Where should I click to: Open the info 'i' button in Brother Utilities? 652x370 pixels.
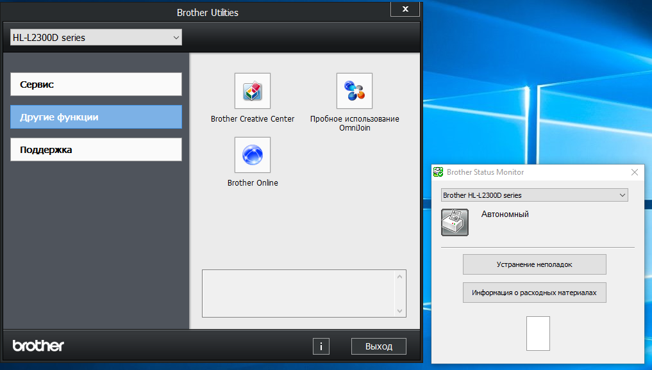tap(321, 346)
